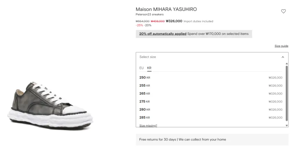
Task: Select size 255 KR
Action: [211, 86]
